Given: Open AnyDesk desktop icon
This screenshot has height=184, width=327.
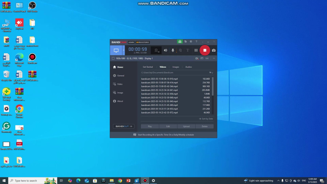Looking at the screenshot, I should (x=19, y=24).
